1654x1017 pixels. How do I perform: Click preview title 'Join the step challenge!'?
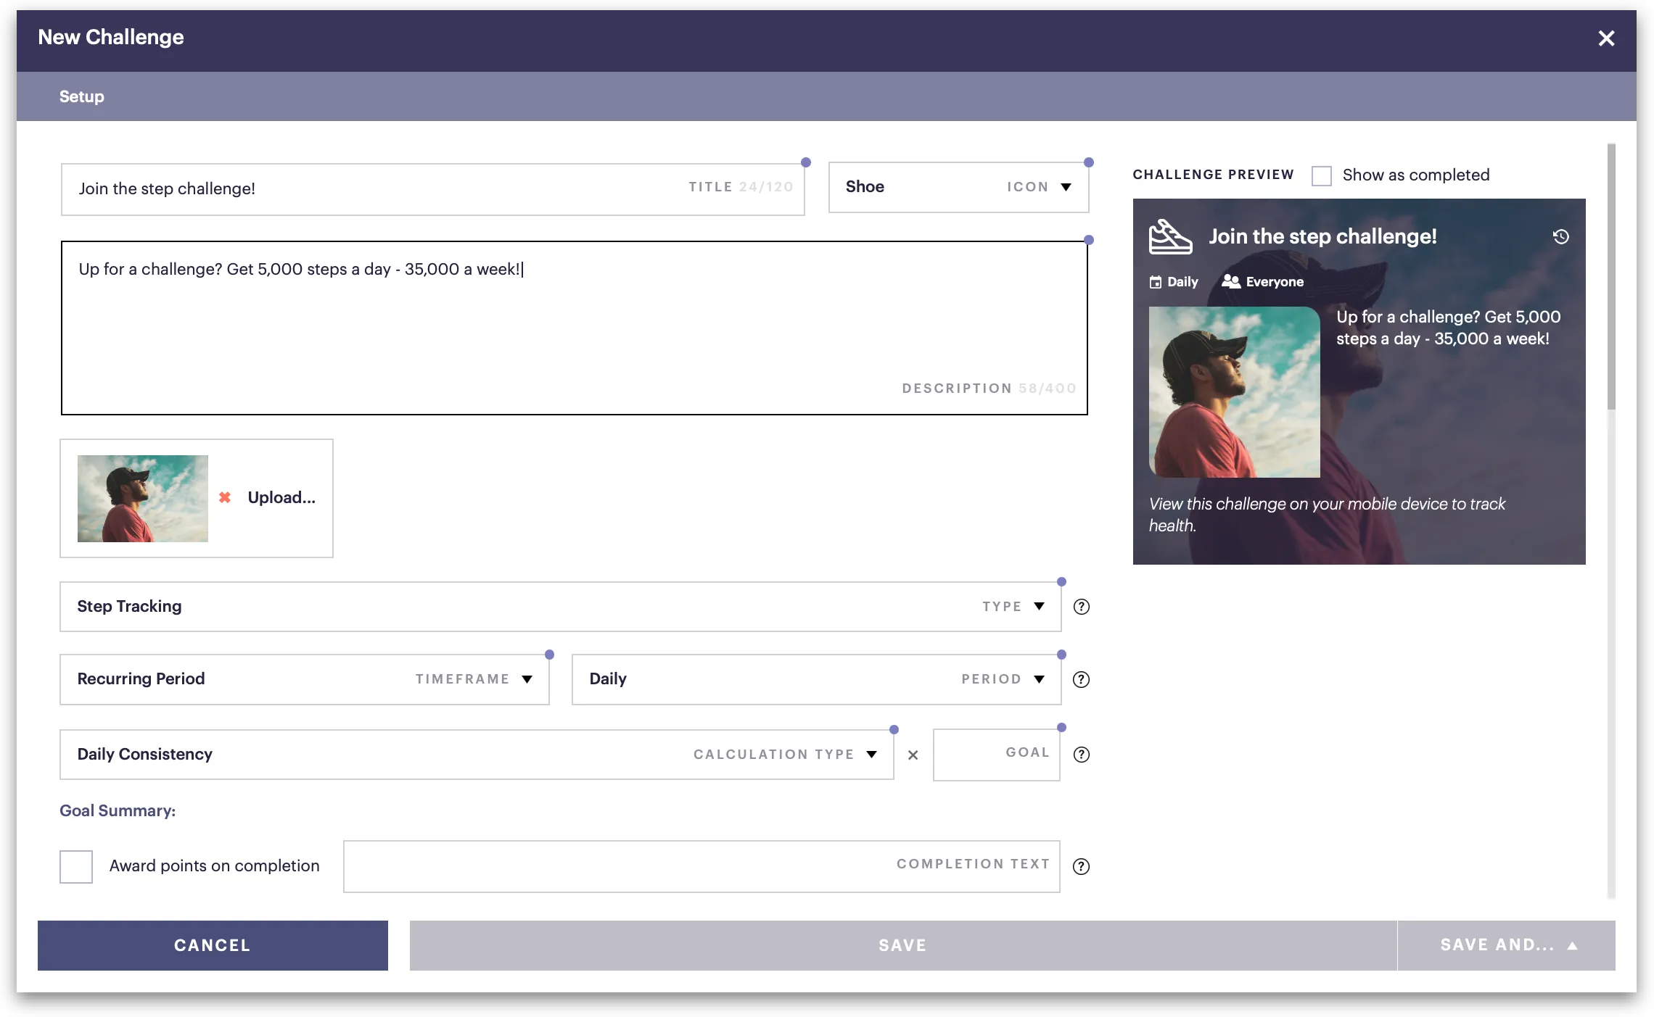coord(1322,237)
